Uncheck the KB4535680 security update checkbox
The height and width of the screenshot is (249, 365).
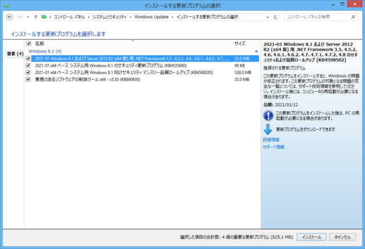click(28, 66)
